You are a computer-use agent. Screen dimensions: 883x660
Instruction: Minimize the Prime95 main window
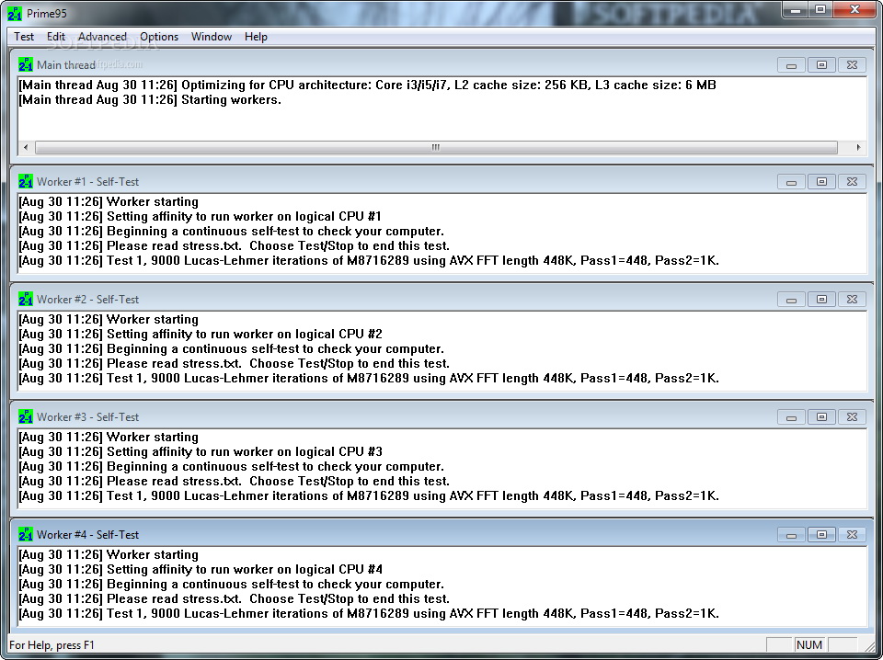pos(796,9)
